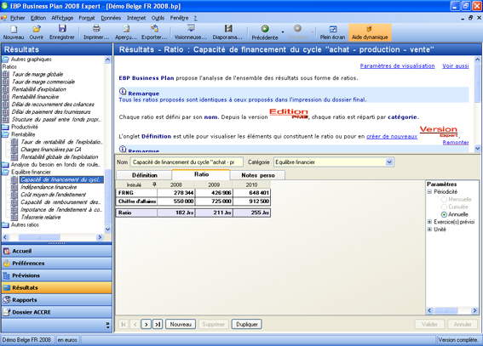Open the Accueil navigation section
Screen dimensions: 483x346
57,251
